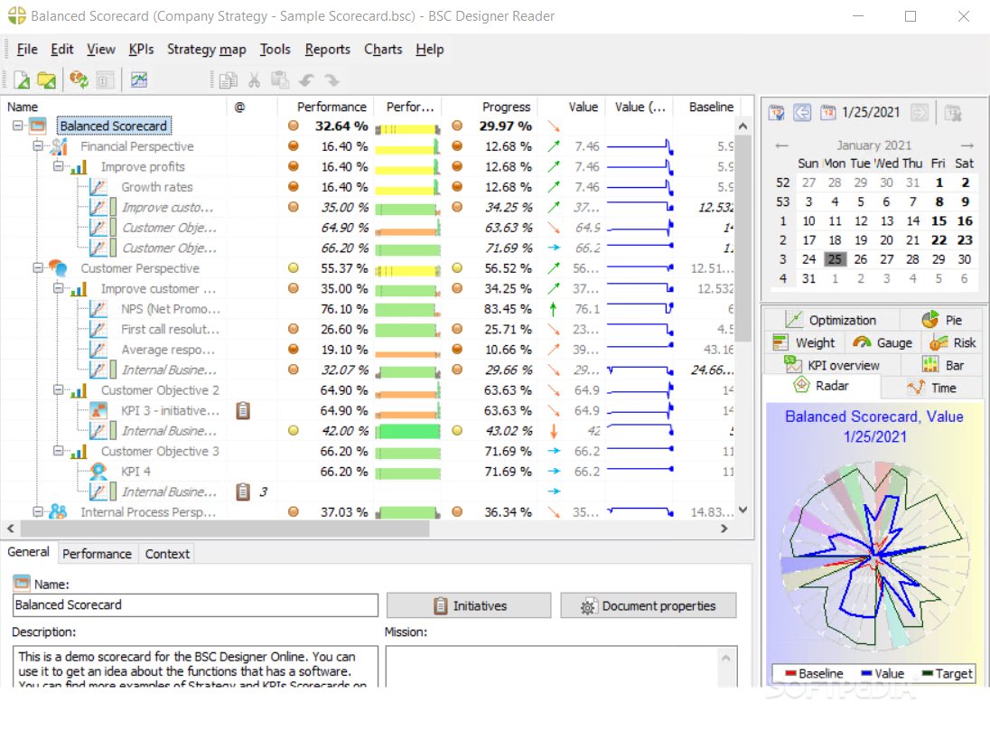Collapse the Customer Perspective node
Viewport: 990px width, 749px height.
pyautogui.click(x=38, y=267)
